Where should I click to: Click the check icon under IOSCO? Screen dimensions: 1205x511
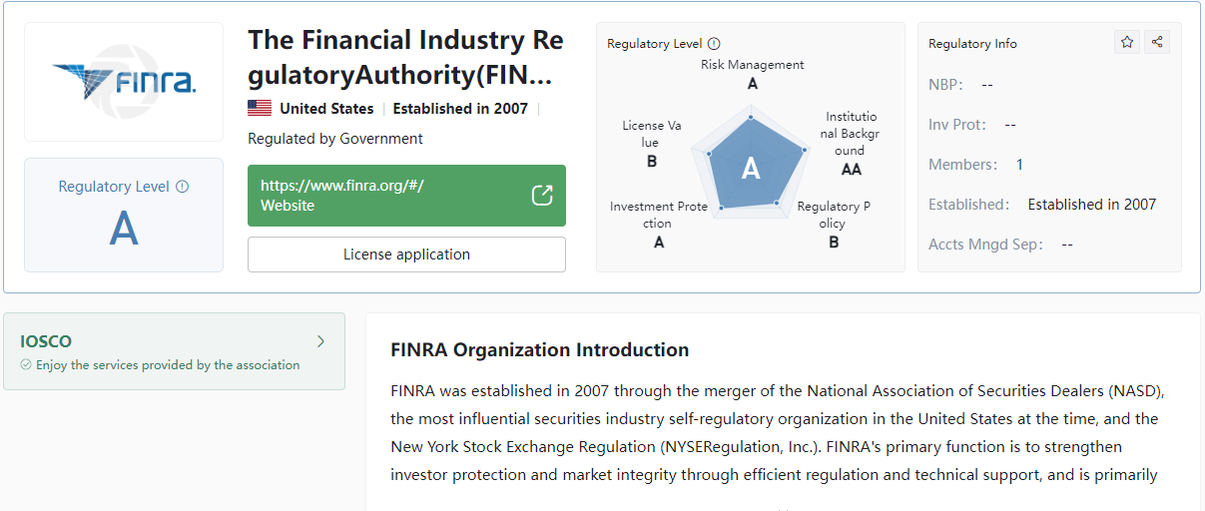[26, 365]
